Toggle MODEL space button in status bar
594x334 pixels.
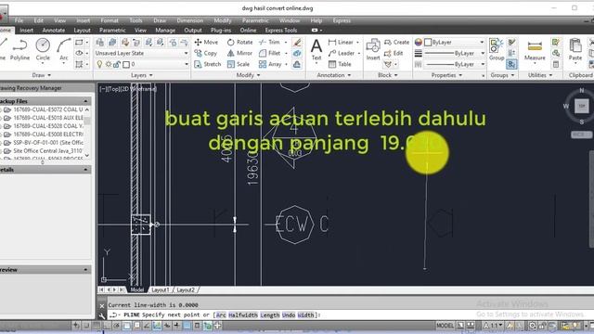coord(445,326)
